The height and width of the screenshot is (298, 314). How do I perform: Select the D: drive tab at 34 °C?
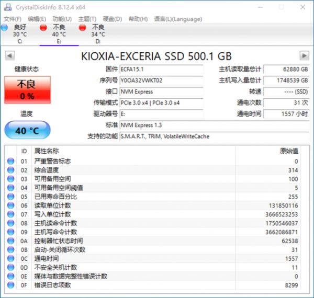click(98, 34)
